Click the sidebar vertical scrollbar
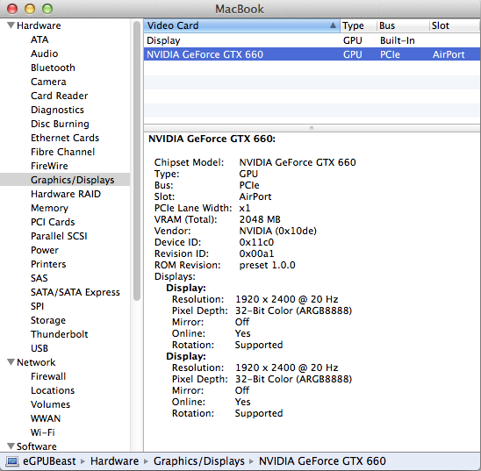The width and height of the screenshot is (481, 471). pyautogui.click(x=137, y=161)
